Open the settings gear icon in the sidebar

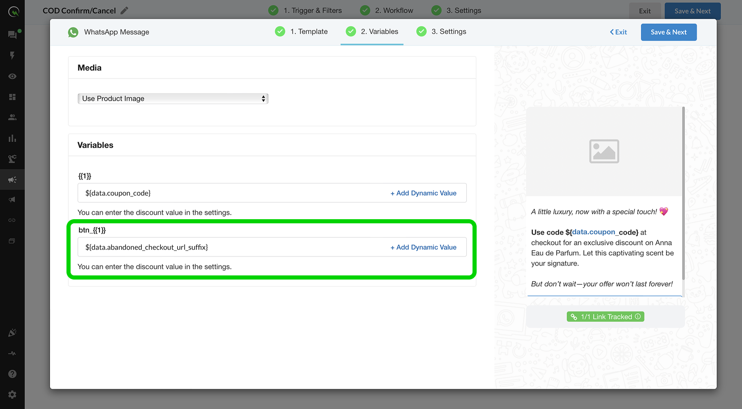pyautogui.click(x=12, y=395)
